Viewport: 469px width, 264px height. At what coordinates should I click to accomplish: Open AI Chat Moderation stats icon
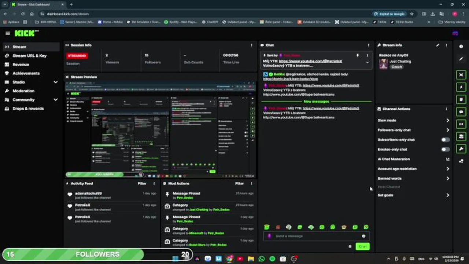pyautogui.click(x=448, y=159)
